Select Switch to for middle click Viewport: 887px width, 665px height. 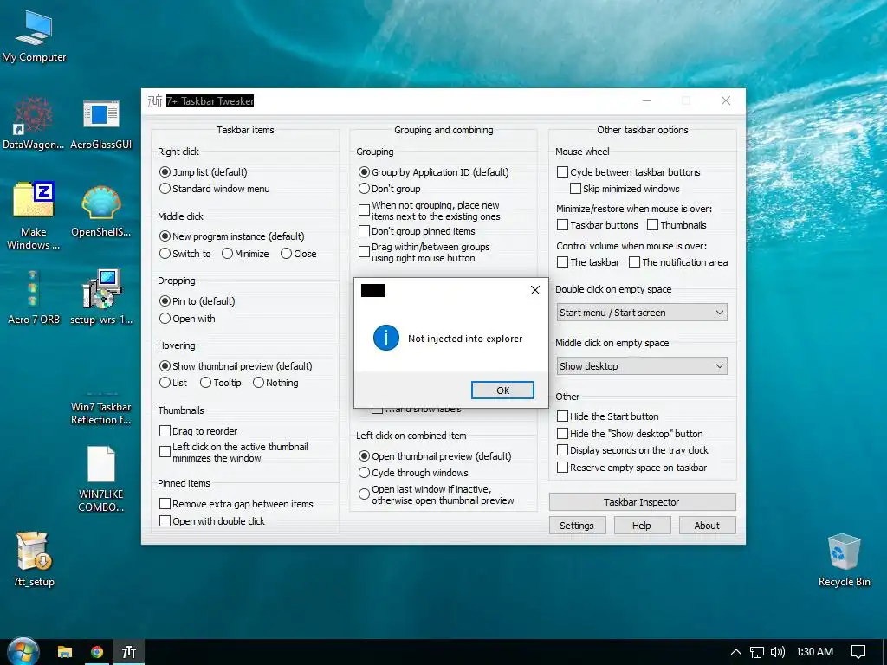[185, 254]
